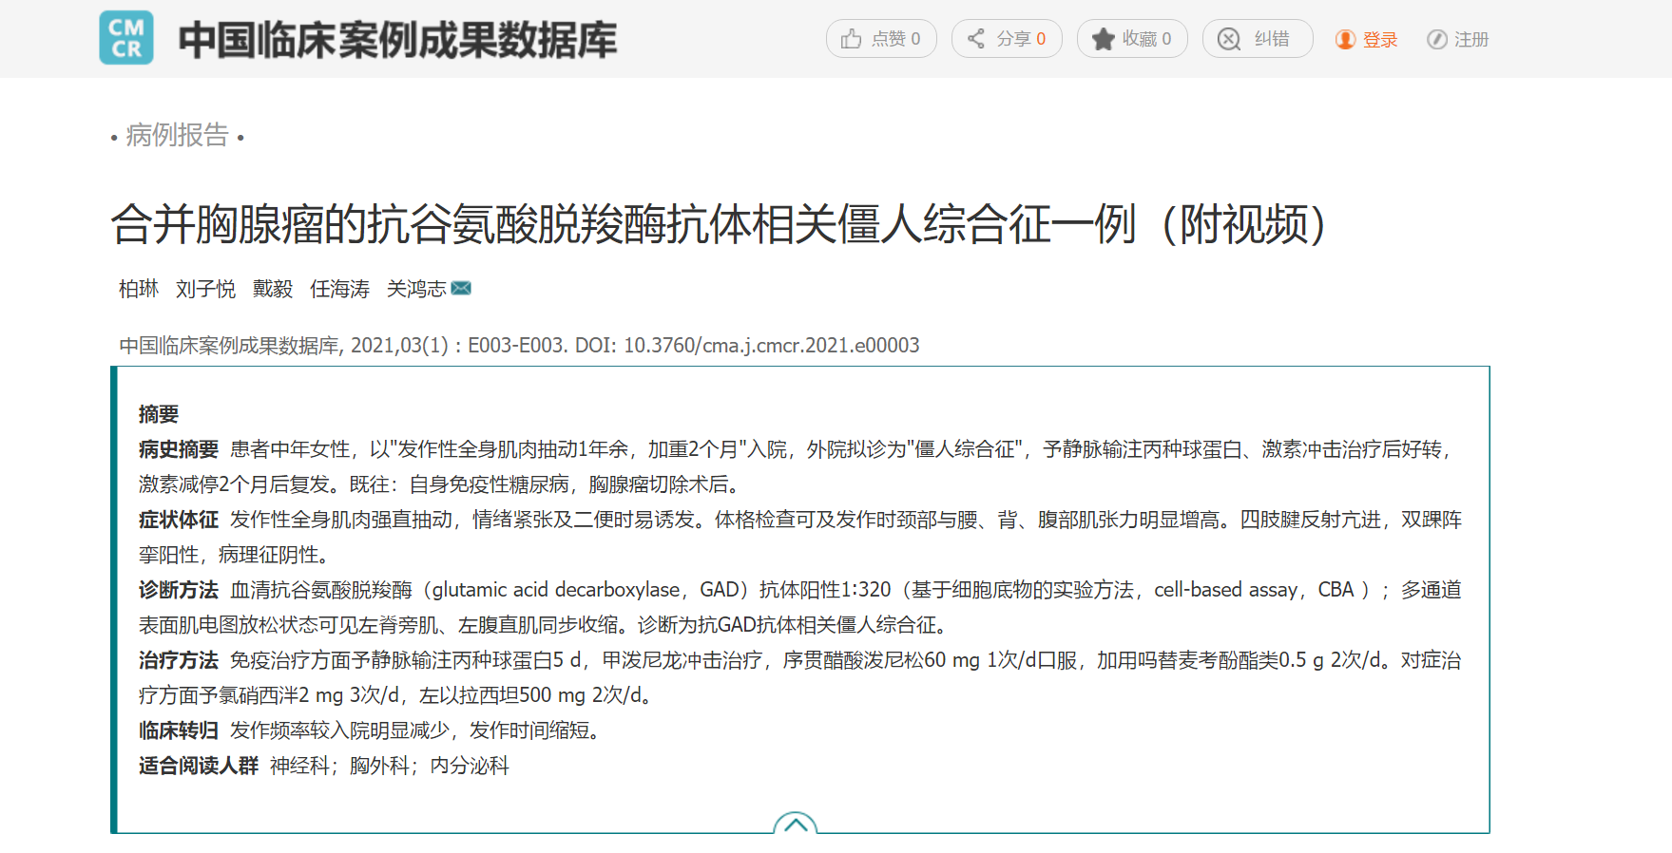Image resolution: width=1672 pixels, height=853 pixels.
Task: Open author 戴毅
Action: (273, 289)
